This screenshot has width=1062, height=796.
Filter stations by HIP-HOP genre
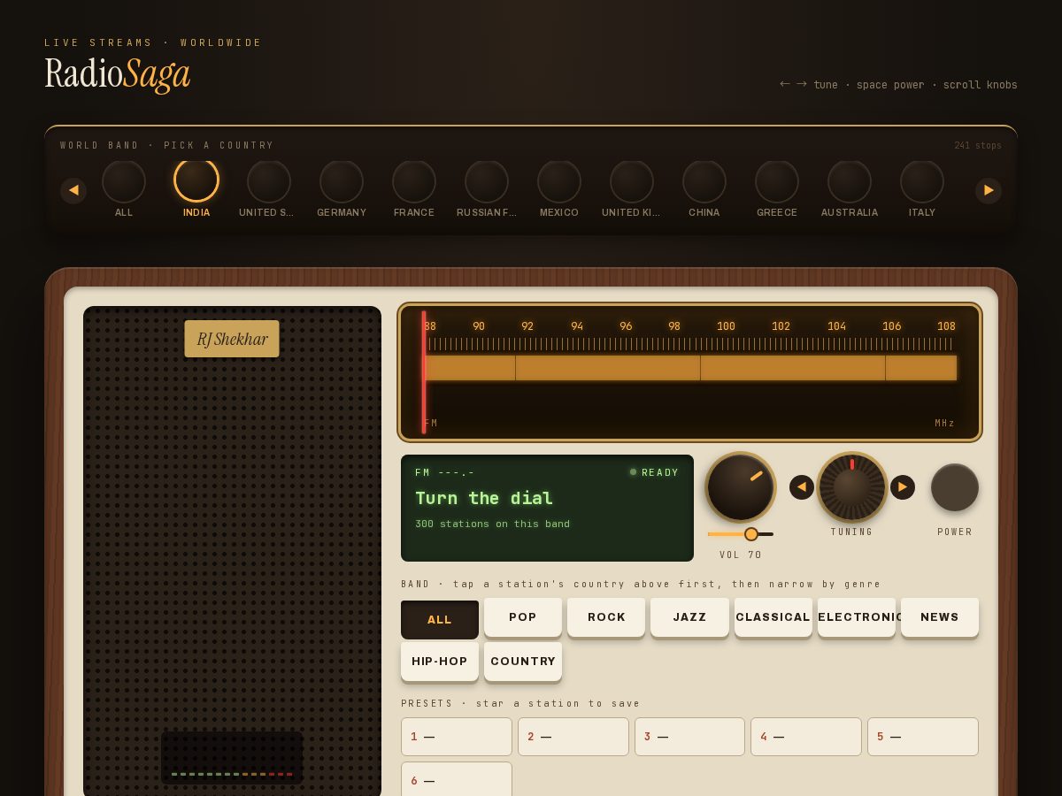440,662
